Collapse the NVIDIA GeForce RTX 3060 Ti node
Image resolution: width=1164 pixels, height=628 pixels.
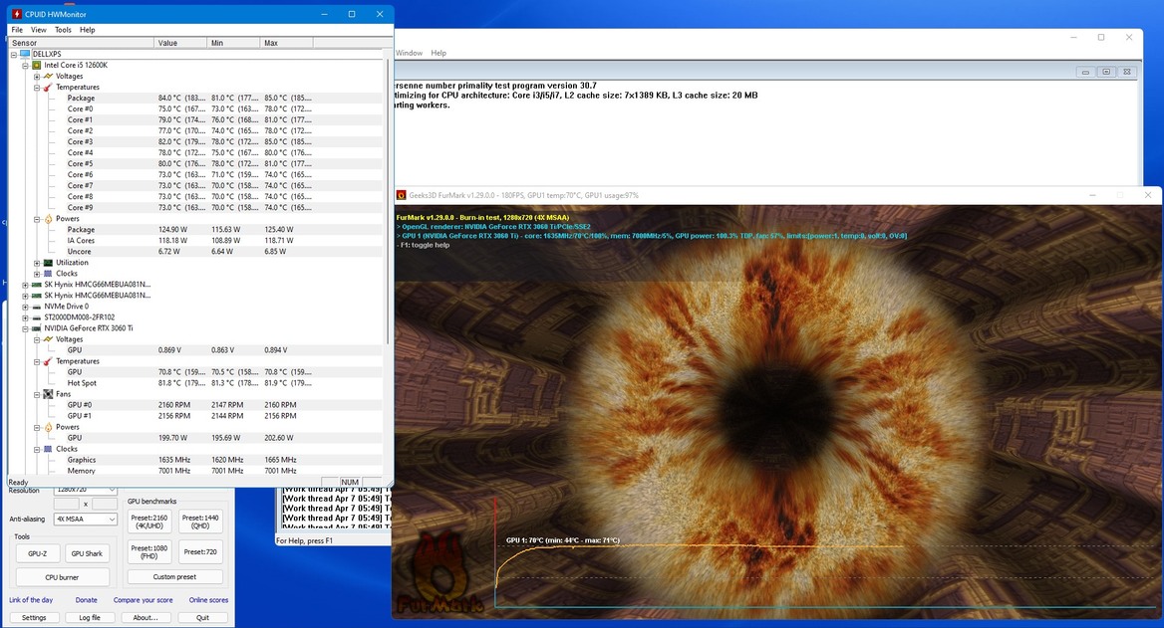(x=25, y=328)
